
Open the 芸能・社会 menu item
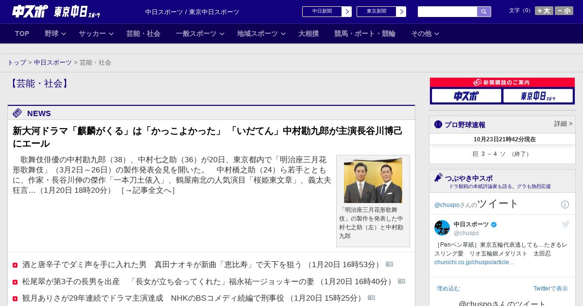(143, 34)
